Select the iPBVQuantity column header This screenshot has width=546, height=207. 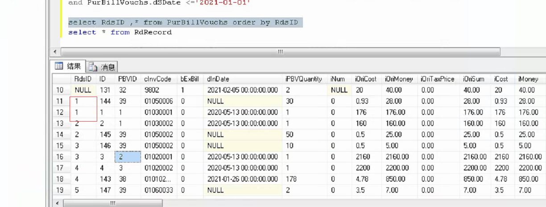(x=305, y=79)
